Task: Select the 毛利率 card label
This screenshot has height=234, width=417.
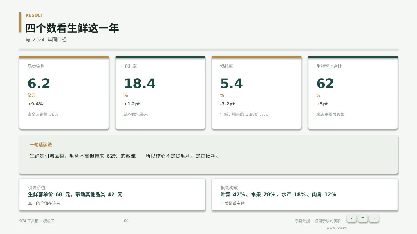Action: click(130, 66)
